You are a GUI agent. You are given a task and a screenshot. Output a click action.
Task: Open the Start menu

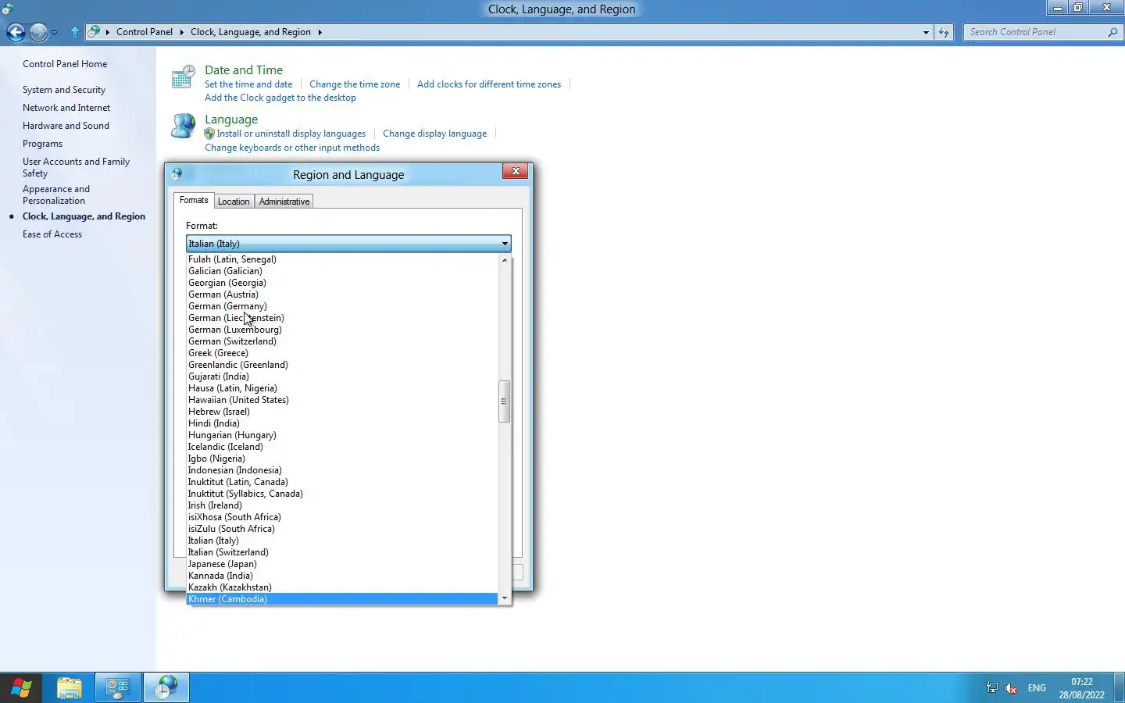(x=21, y=688)
